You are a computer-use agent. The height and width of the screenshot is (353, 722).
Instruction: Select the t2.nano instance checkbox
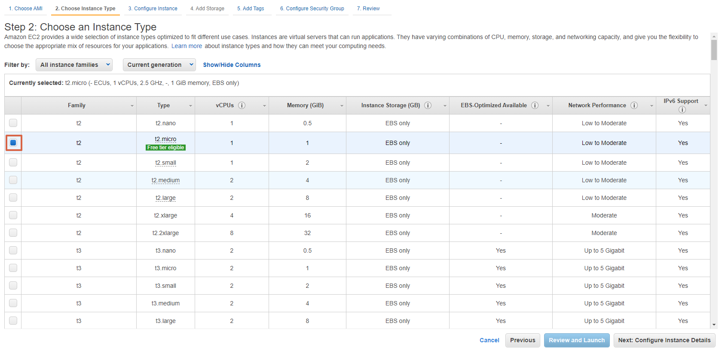click(13, 123)
